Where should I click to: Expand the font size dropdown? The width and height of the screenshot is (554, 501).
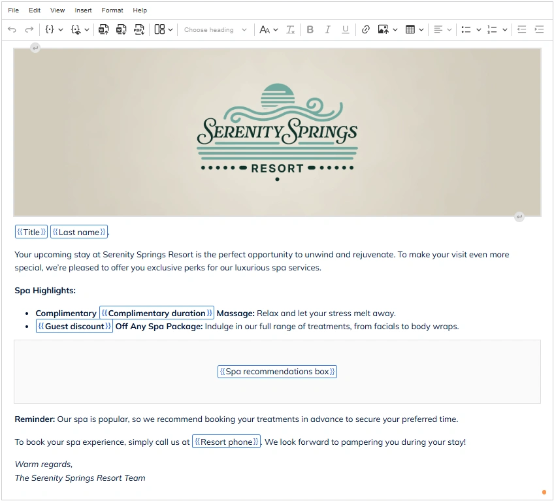(x=269, y=29)
